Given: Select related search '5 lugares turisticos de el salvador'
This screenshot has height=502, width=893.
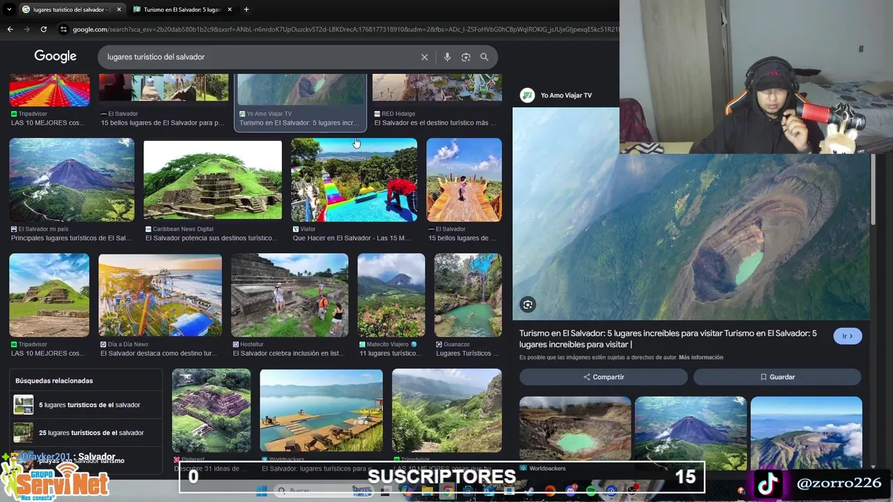Looking at the screenshot, I should pyautogui.click(x=86, y=405).
